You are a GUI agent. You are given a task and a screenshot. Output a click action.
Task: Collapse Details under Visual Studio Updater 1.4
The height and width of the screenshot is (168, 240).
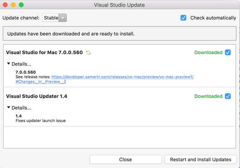pyautogui.click(x=20, y=108)
